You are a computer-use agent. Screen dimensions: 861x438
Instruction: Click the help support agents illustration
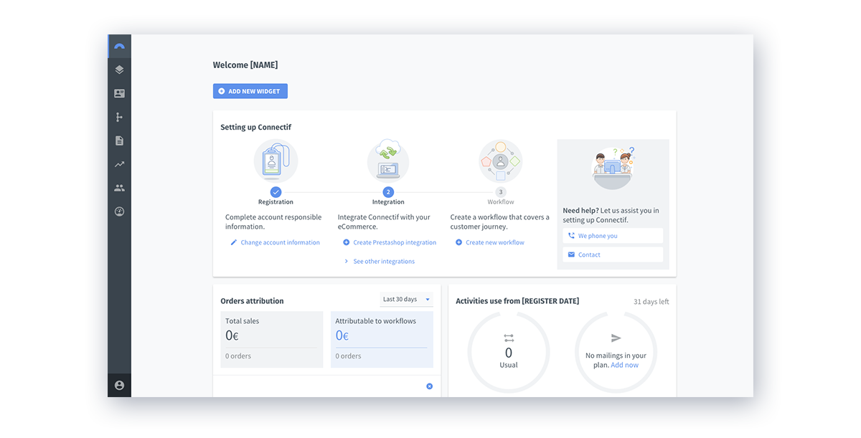[613, 168]
